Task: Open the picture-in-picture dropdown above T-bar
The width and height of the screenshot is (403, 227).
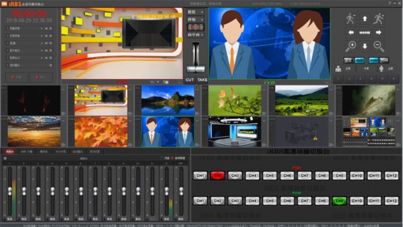Action: point(195,35)
